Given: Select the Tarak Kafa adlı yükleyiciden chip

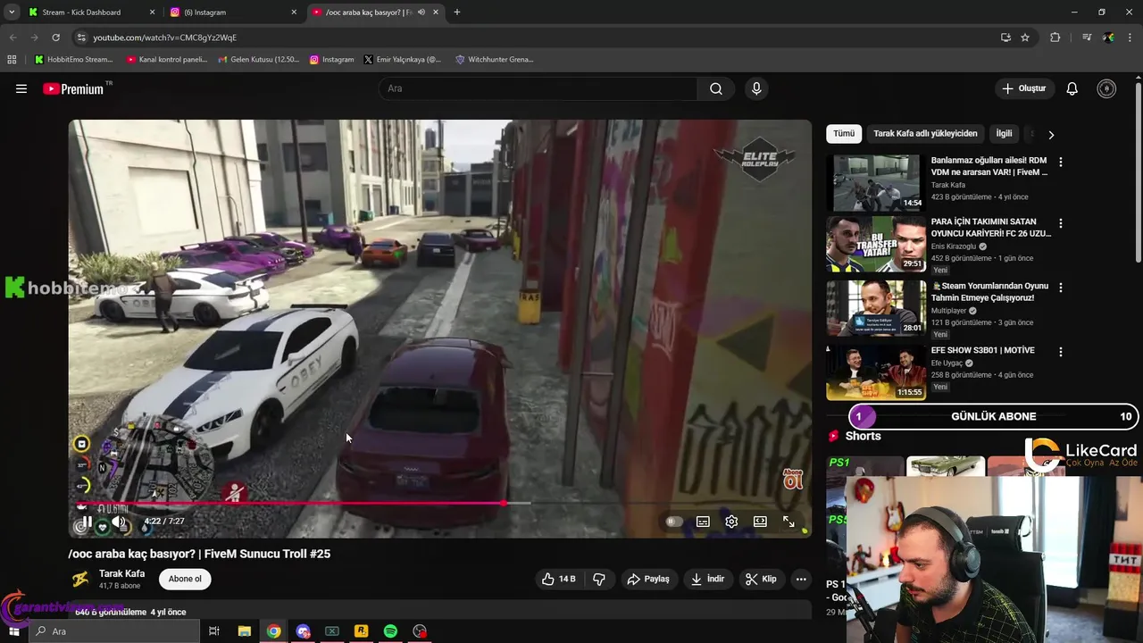Looking at the screenshot, I should tap(925, 133).
